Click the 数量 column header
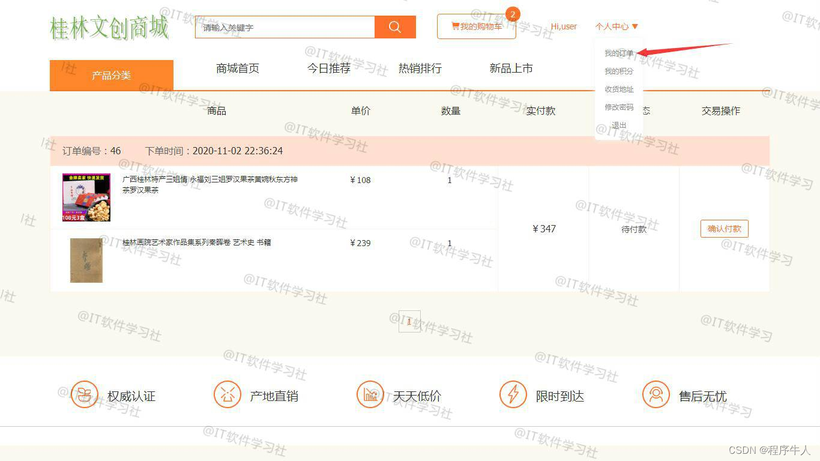The image size is (820, 461). (x=451, y=111)
